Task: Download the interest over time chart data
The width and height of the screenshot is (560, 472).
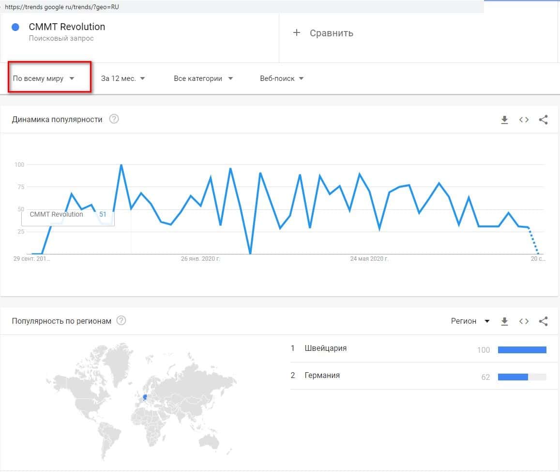Action: click(x=504, y=120)
